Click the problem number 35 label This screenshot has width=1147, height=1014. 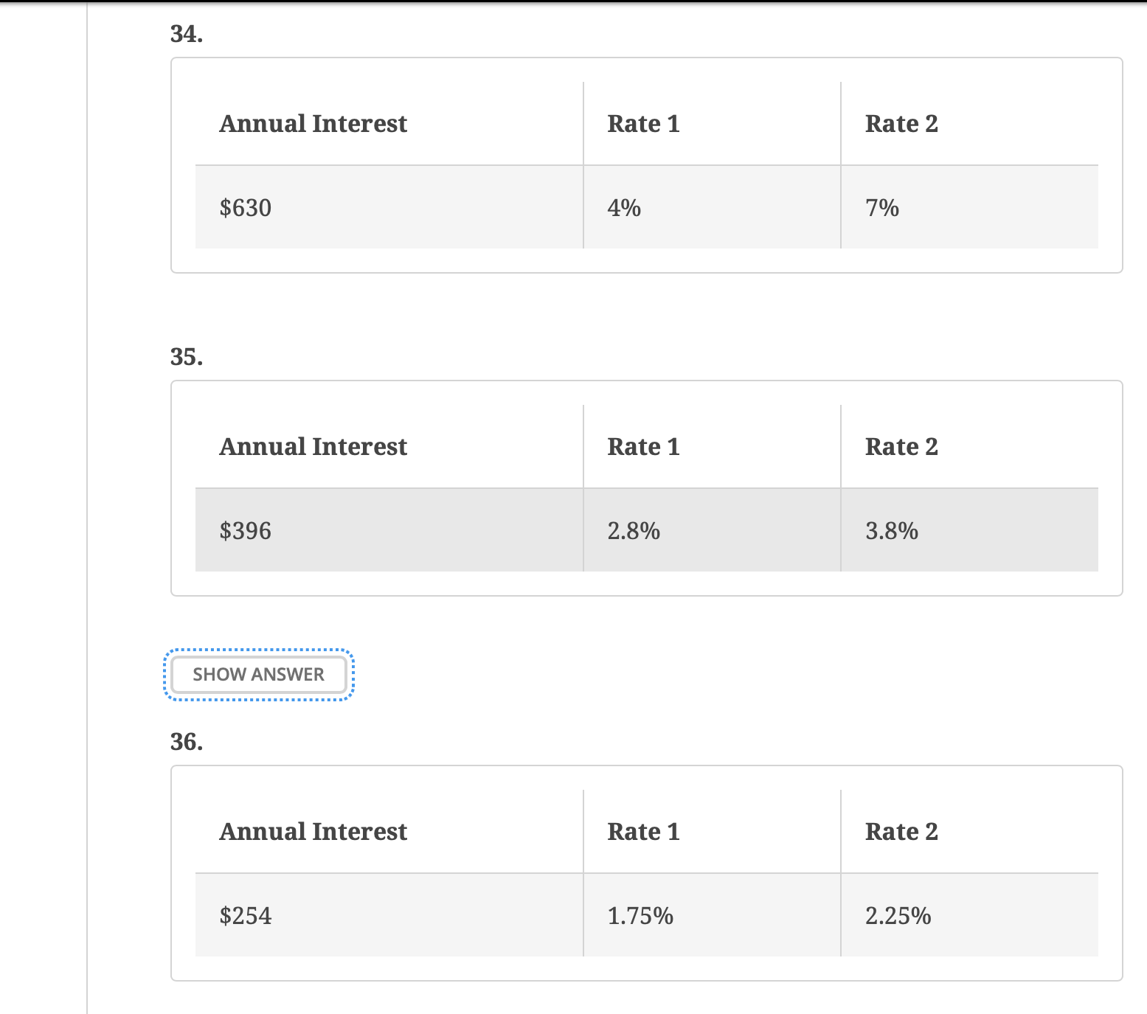(187, 357)
